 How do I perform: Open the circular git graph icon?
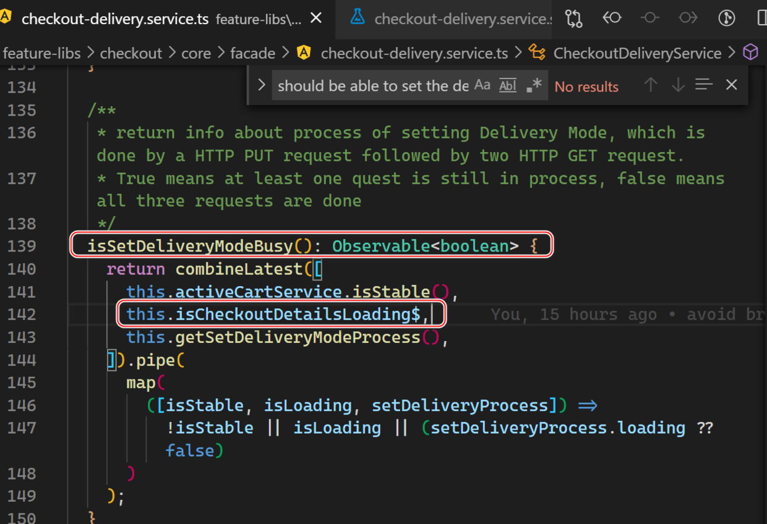(x=726, y=19)
